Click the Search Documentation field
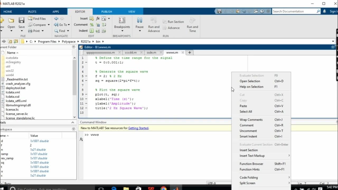338x190 pixels. pyautogui.click(x=294, y=11)
